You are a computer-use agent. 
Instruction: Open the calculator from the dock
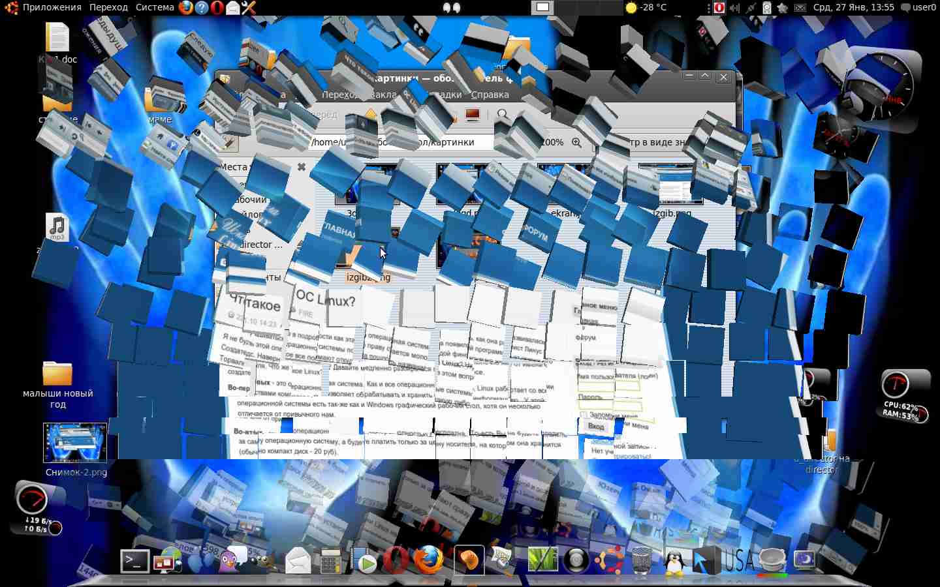[x=330, y=560]
